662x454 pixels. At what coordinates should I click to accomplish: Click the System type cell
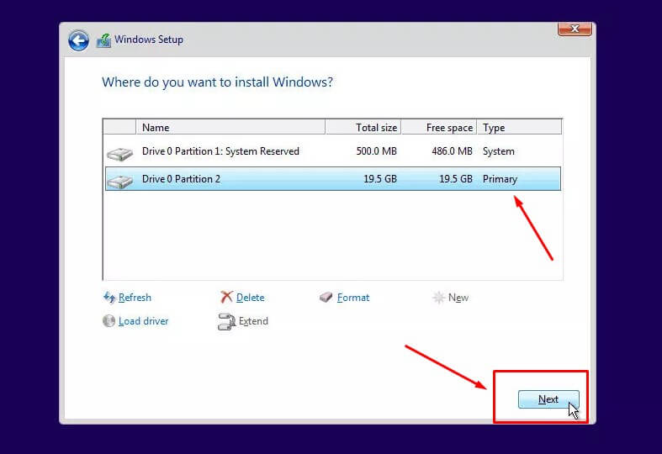499,151
